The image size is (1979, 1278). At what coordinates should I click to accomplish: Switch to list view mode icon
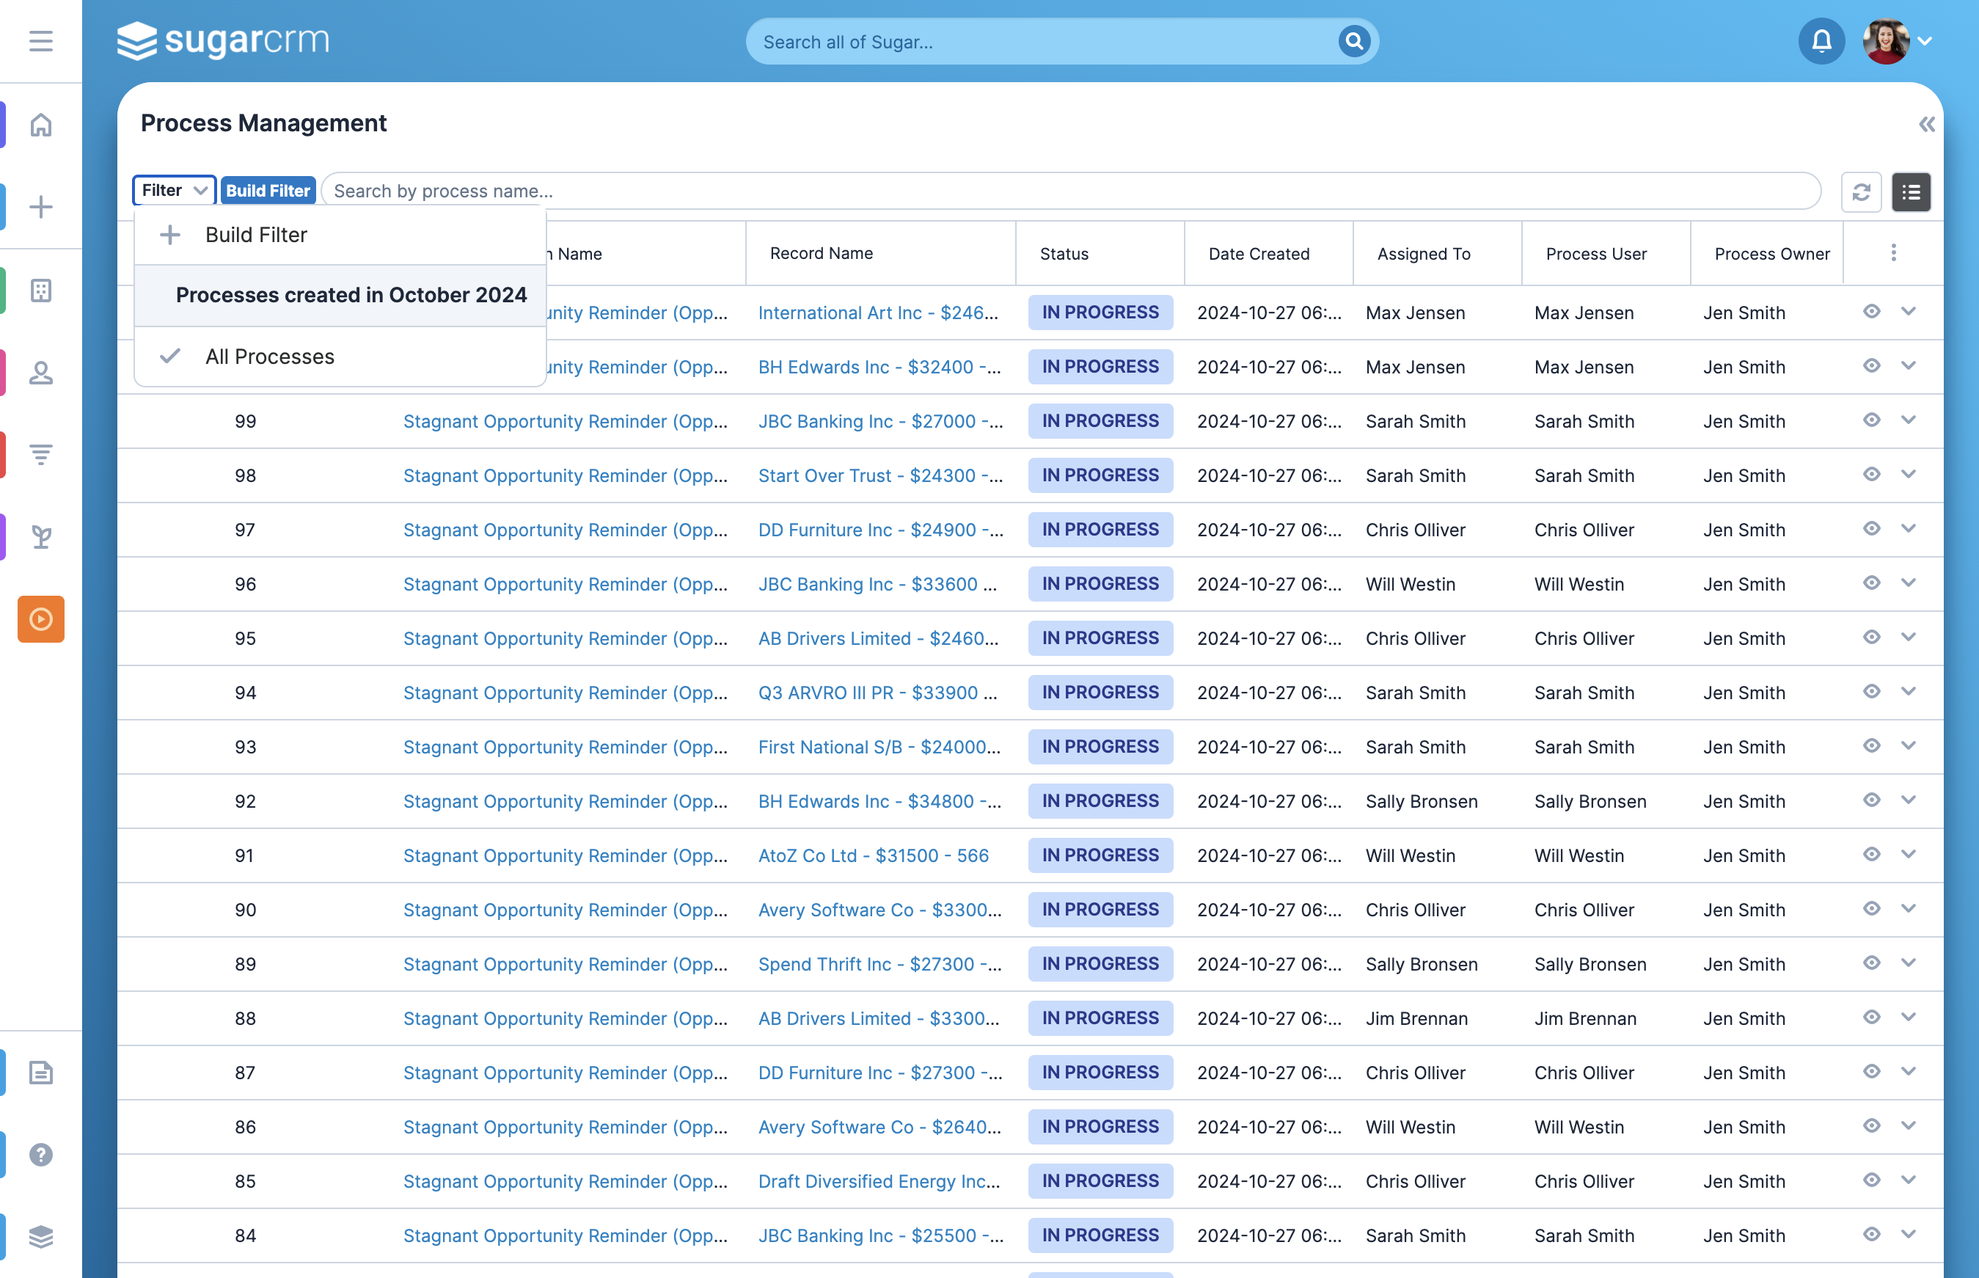tap(1911, 192)
